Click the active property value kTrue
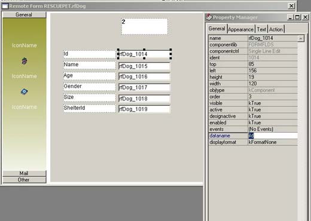This screenshot has width=311, height=221. (x=273, y=110)
